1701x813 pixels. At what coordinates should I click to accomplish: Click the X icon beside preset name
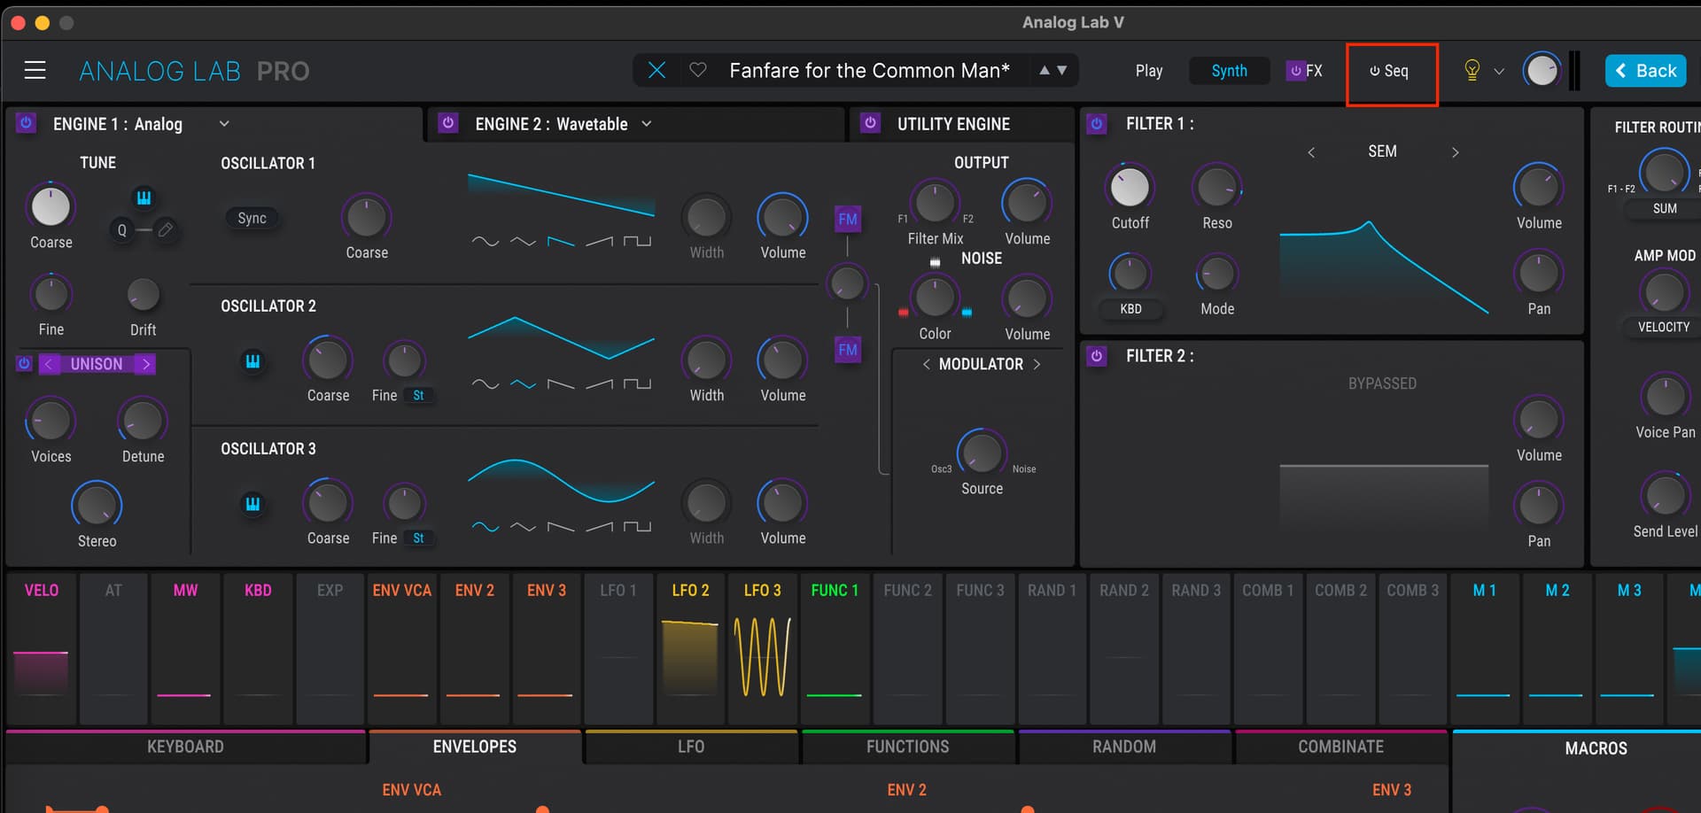point(656,70)
